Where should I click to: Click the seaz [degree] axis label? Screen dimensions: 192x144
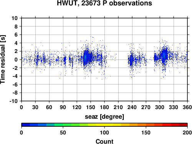[104, 117]
